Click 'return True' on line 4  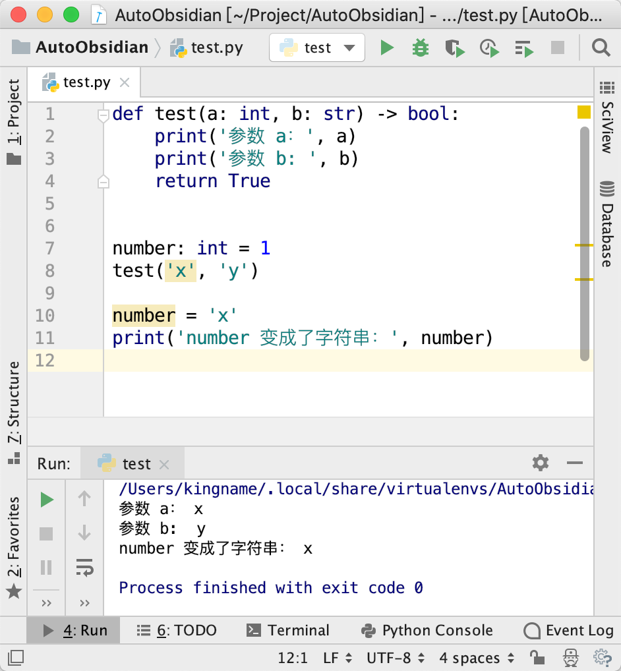(212, 181)
